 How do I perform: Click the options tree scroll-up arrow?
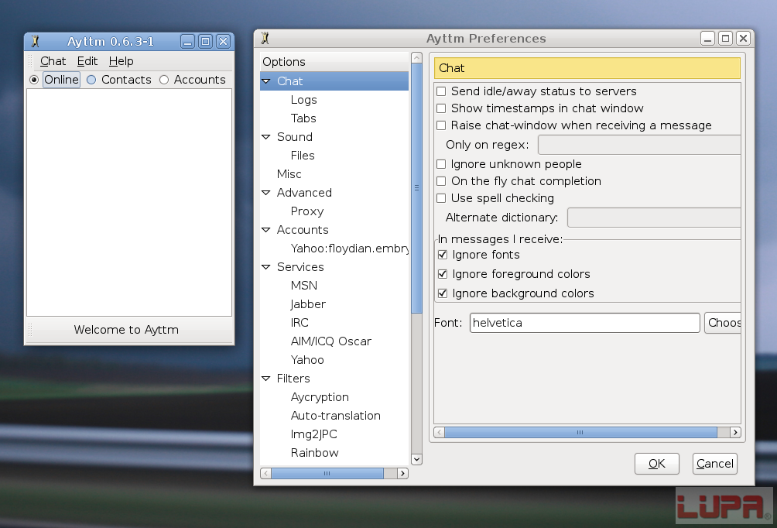(416, 57)
